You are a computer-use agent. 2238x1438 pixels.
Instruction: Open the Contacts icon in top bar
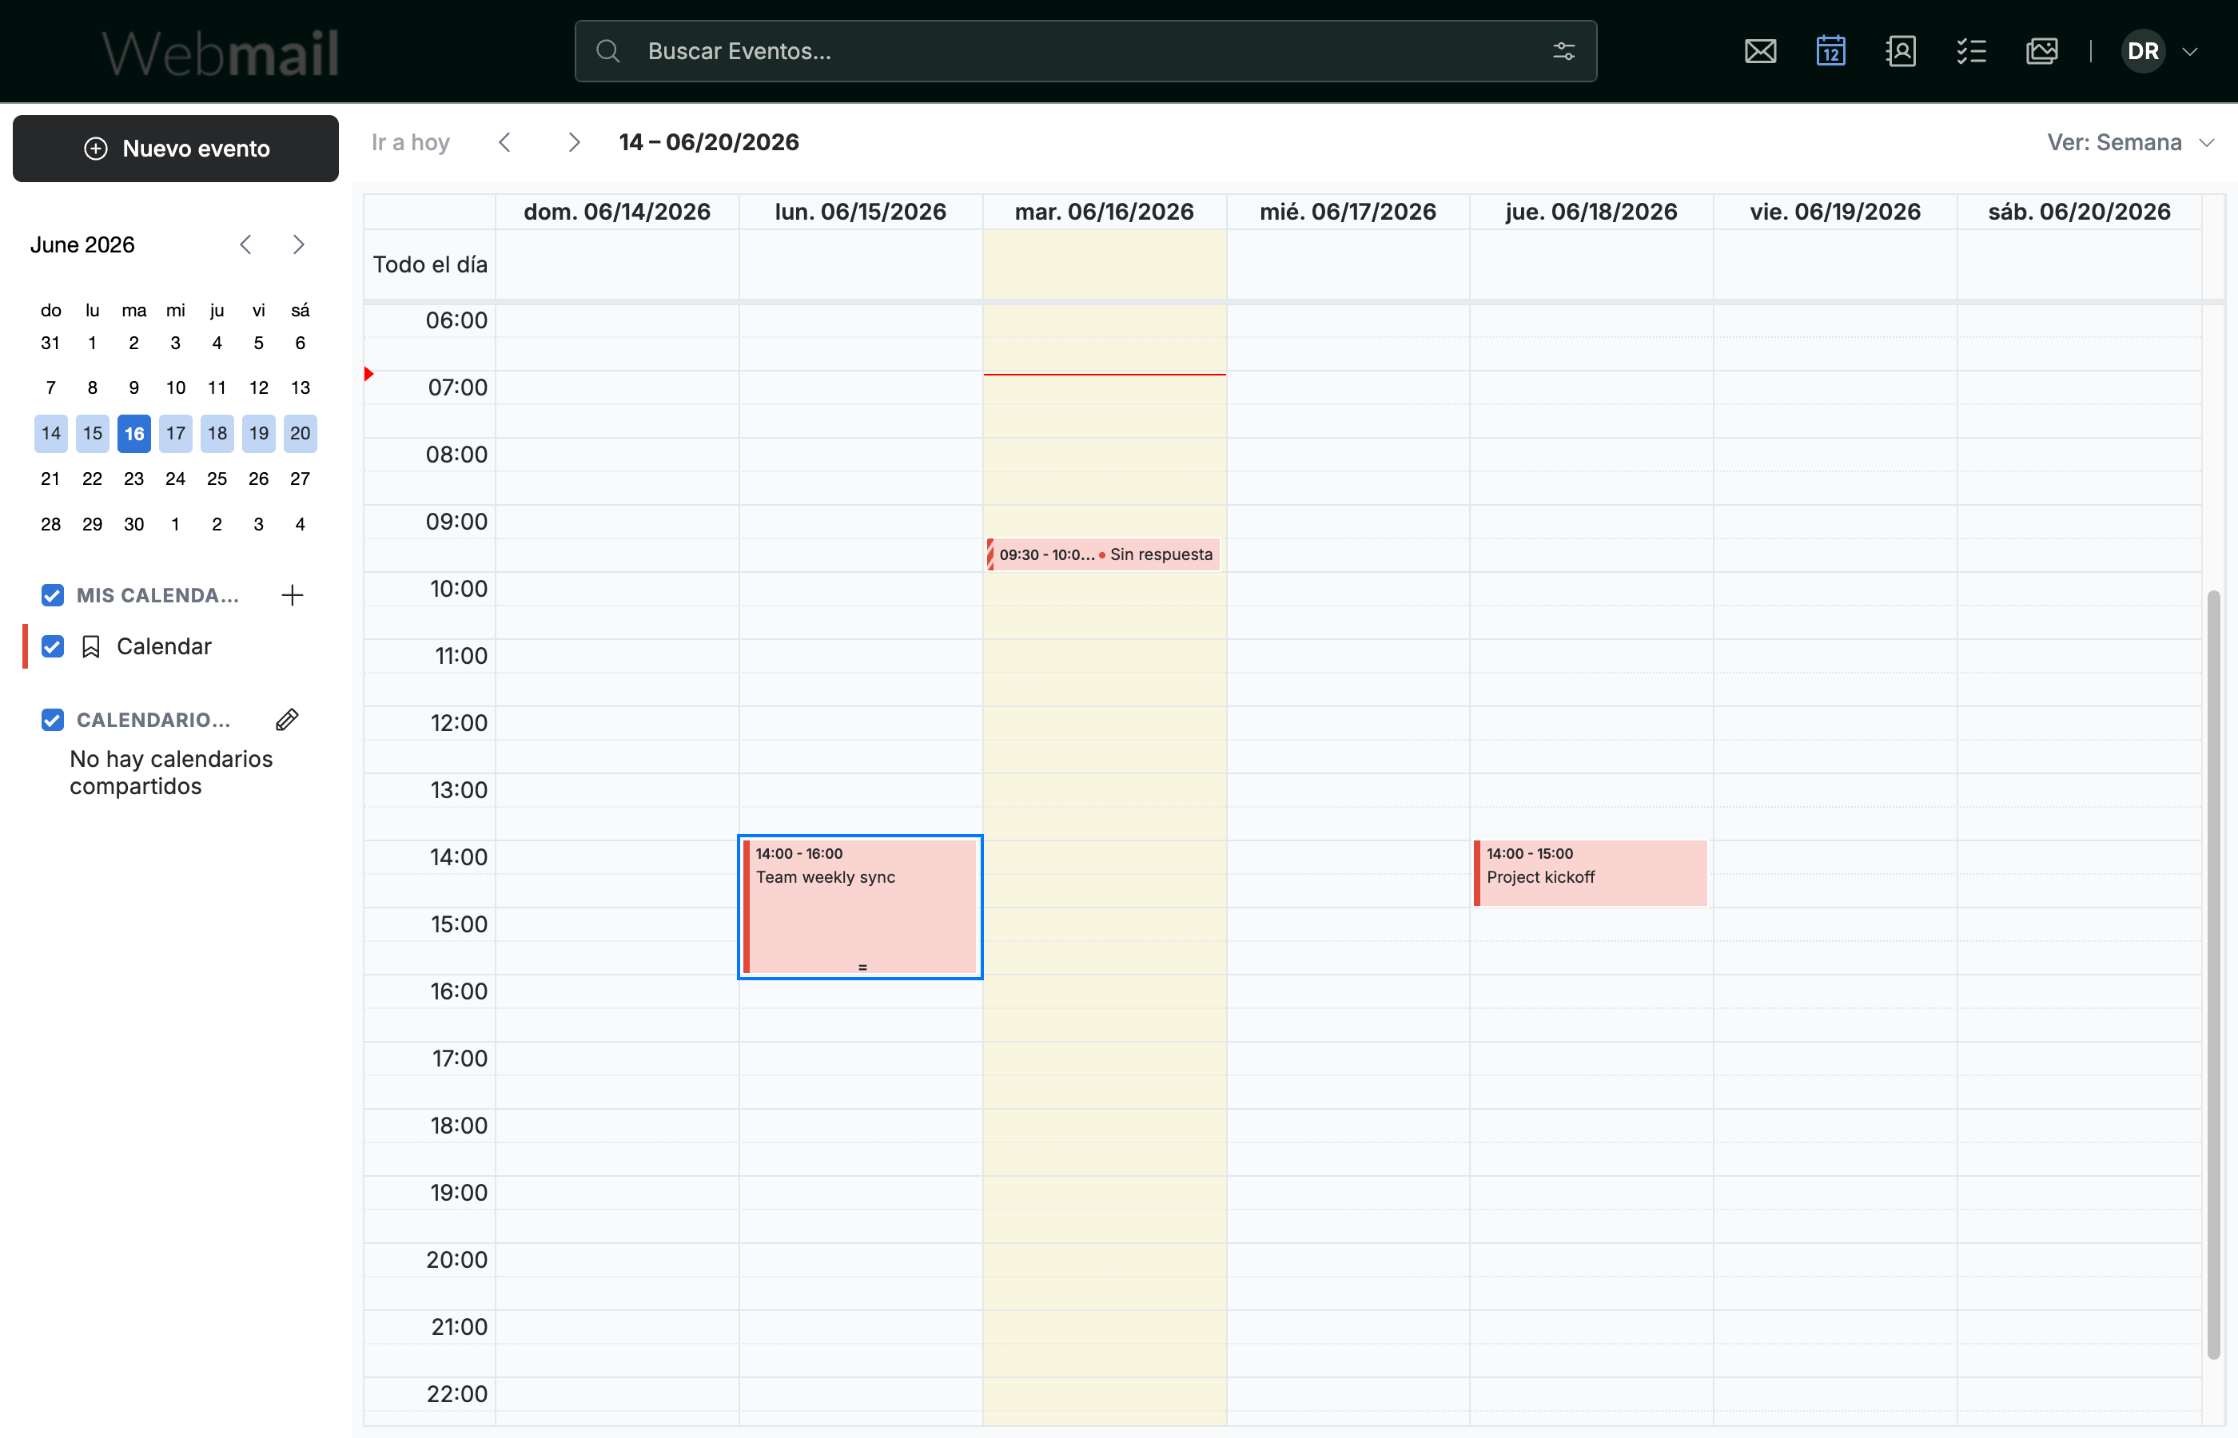pos(1901,51)
